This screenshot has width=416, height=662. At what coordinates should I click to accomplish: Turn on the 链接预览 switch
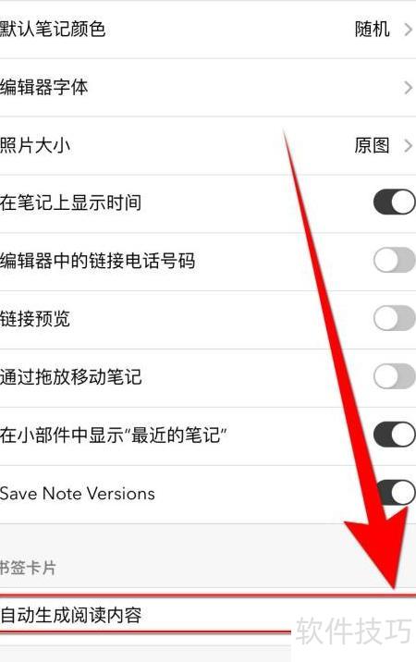coord(395,318)
